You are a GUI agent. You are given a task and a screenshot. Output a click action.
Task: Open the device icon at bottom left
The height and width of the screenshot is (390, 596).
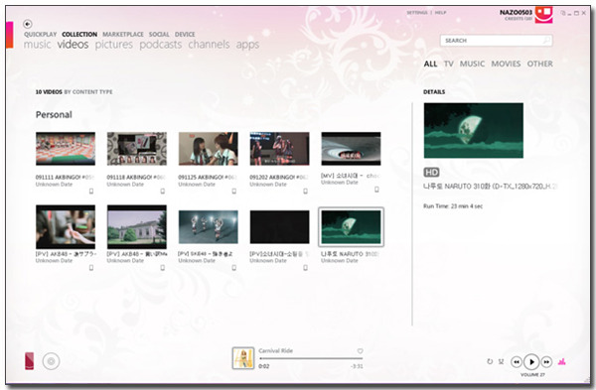pyautogui.click(x=29, y=361)
